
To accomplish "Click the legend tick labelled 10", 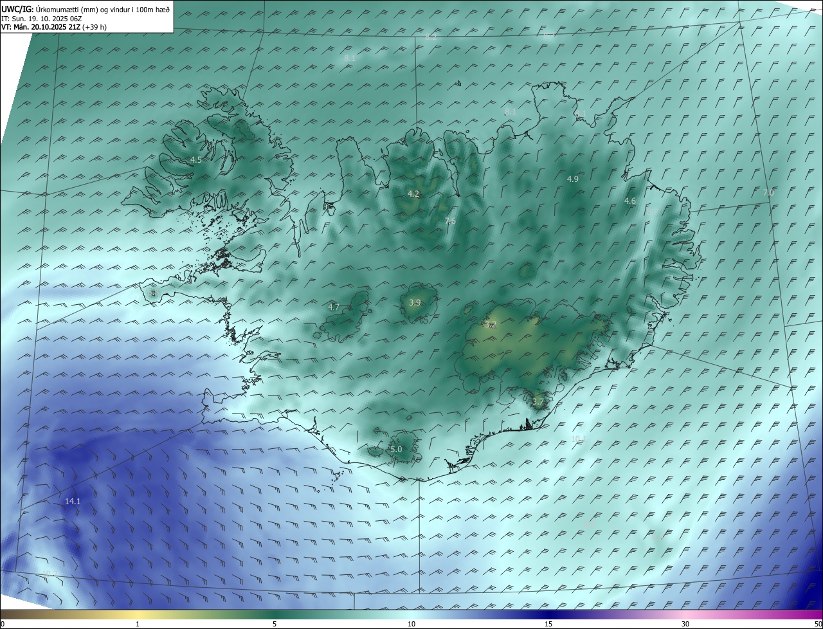I will (411, 624).
